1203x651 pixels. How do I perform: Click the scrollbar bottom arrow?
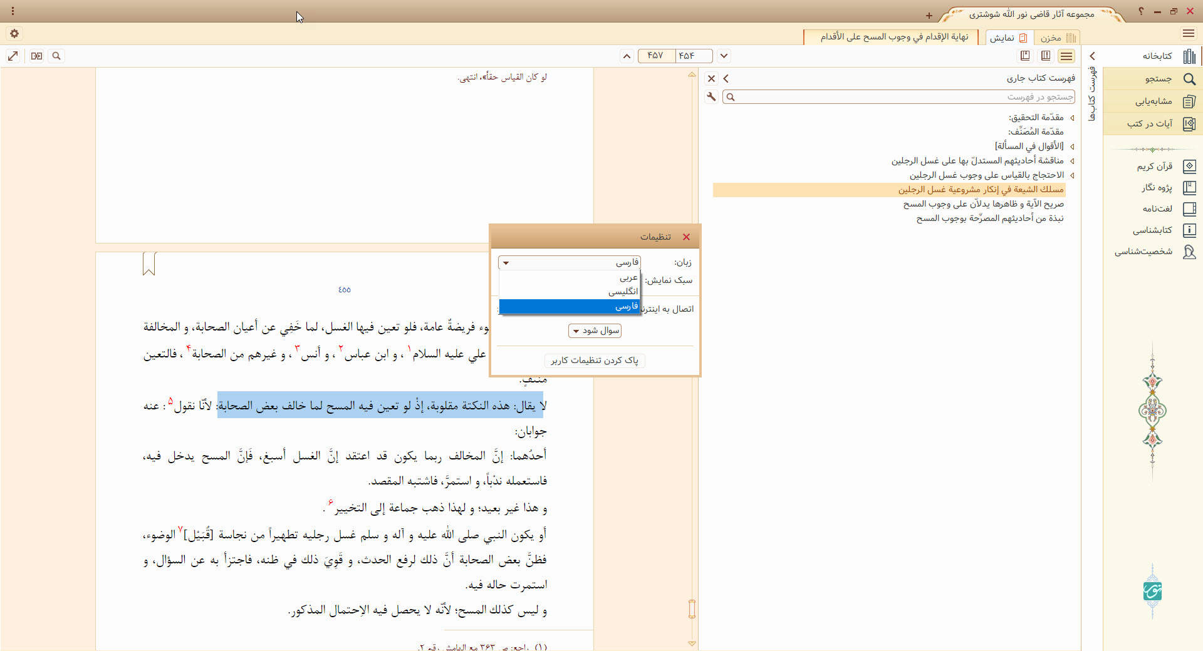tap(692, 643)
